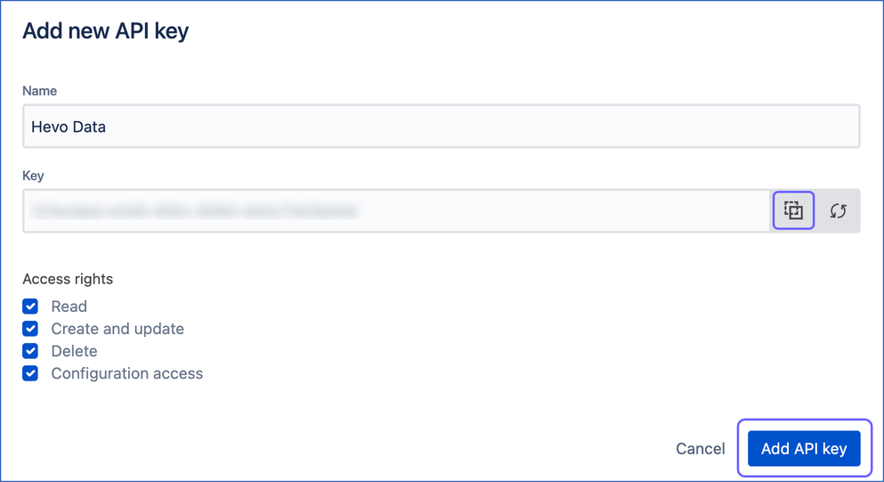This screenshot has height=482, width=884.
Task: Regenerate the API key with refresh icon
Action: tap(838, 210)
